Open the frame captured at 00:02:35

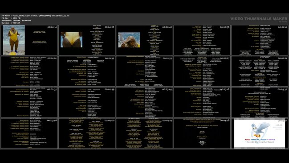[x=29, y=103]
